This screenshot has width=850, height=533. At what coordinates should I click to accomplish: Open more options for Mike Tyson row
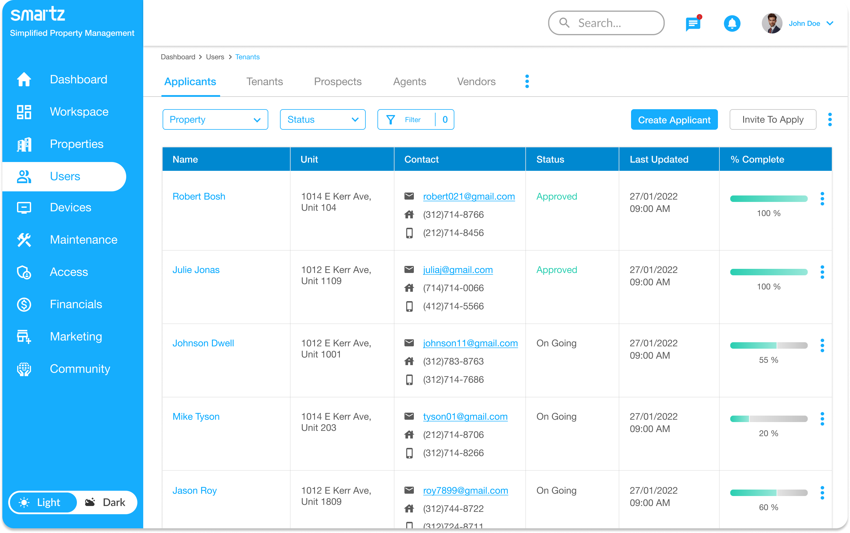822,419
